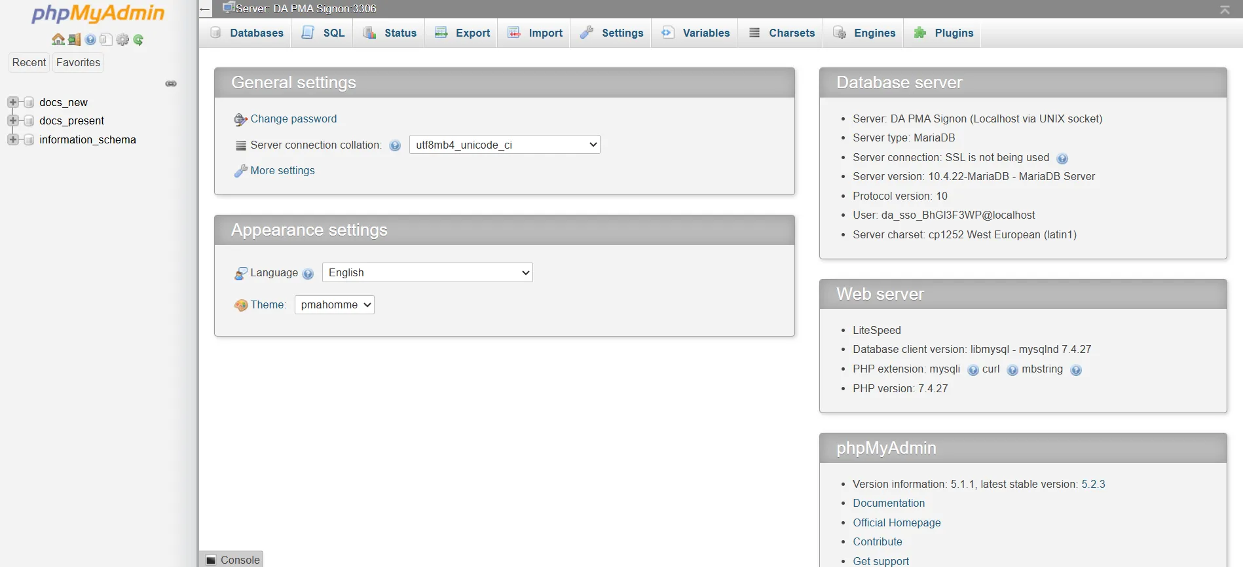The height and width of the screenshot is (567, 1243).
Task: View the Engines tab
Action: 864,33
